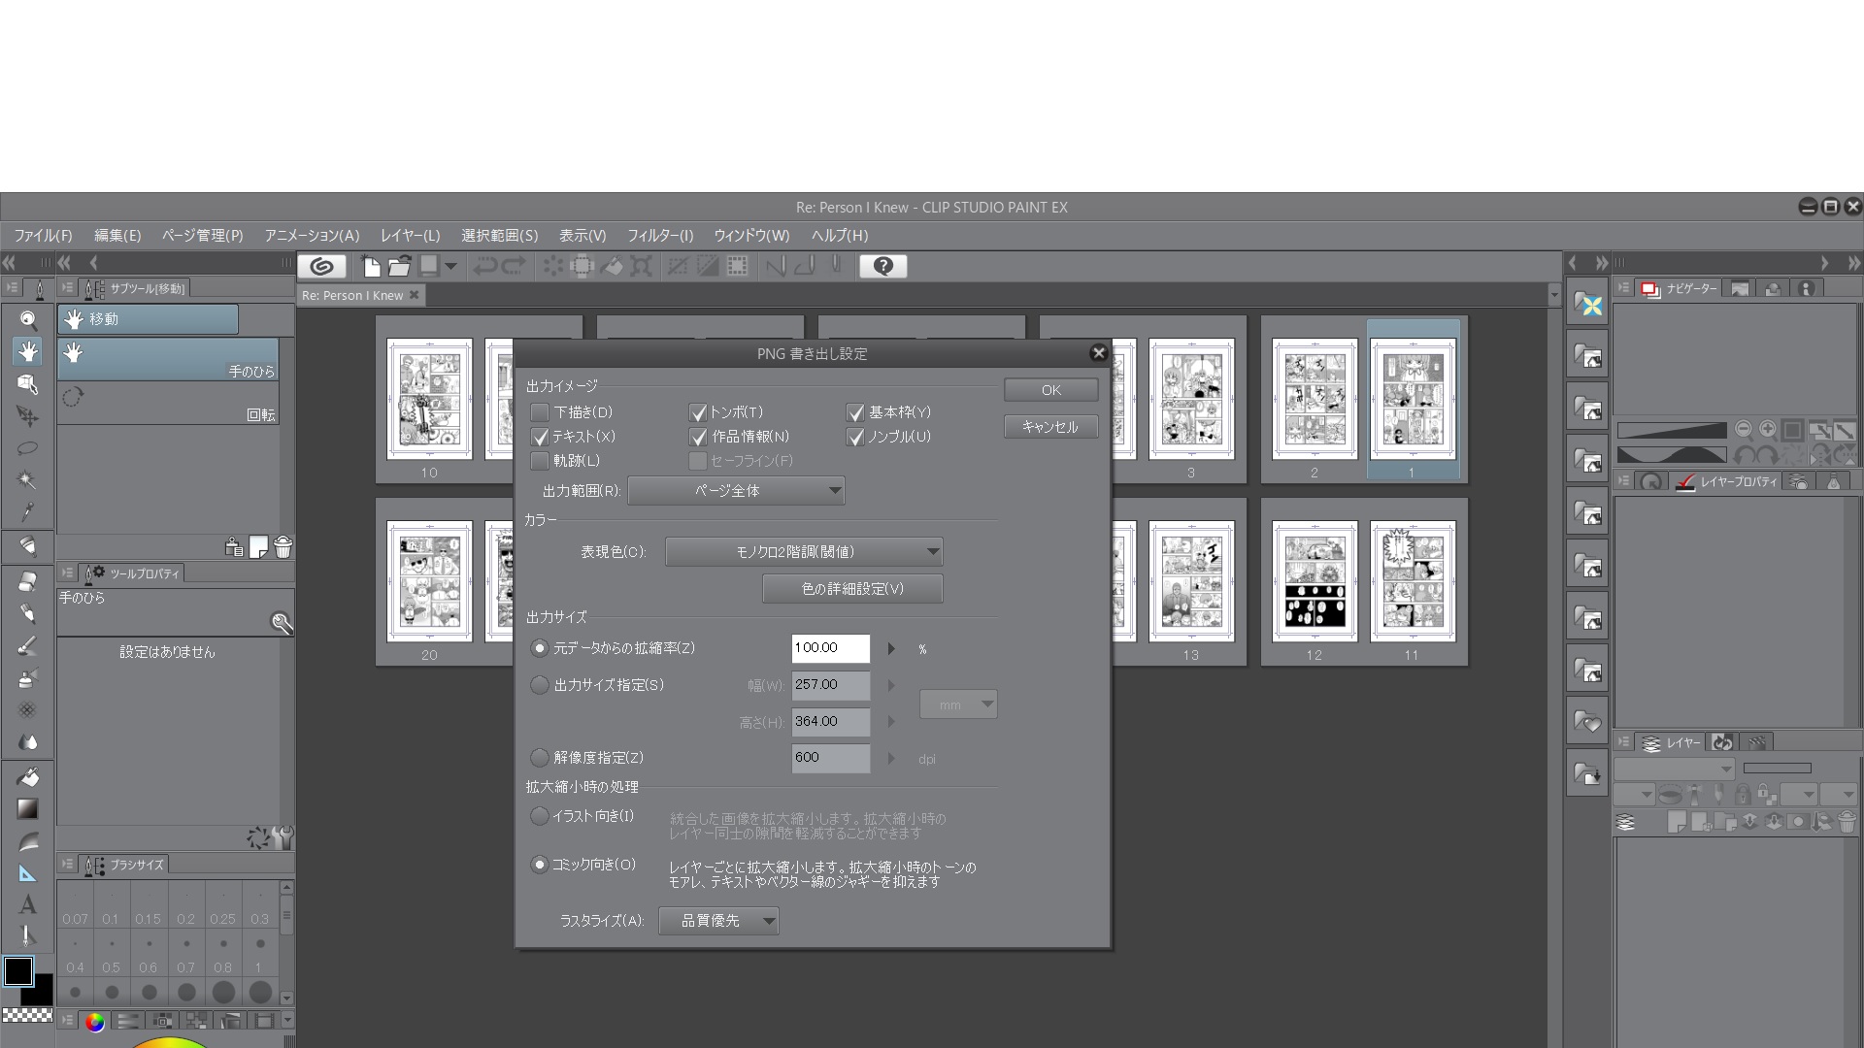Select the 出力サイズ指定(S) radio button

540,685
